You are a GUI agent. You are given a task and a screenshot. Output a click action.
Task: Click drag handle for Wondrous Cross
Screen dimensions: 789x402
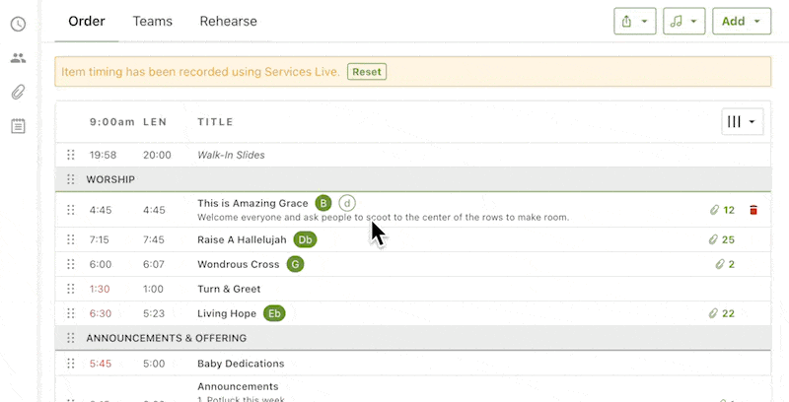[x=70, y=264]
